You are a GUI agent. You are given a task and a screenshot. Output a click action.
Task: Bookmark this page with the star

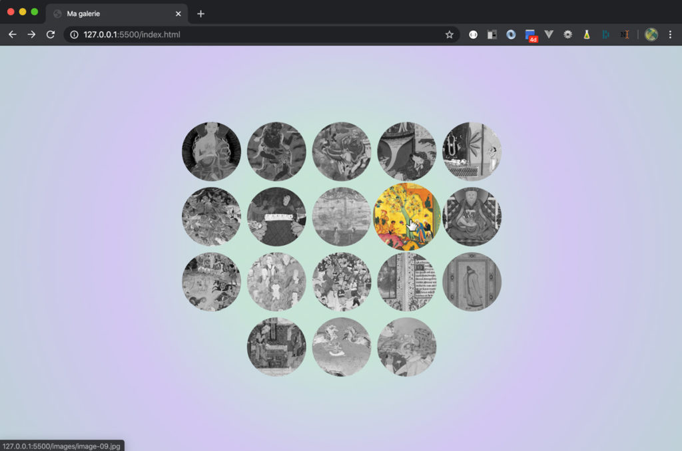[450, 35]
